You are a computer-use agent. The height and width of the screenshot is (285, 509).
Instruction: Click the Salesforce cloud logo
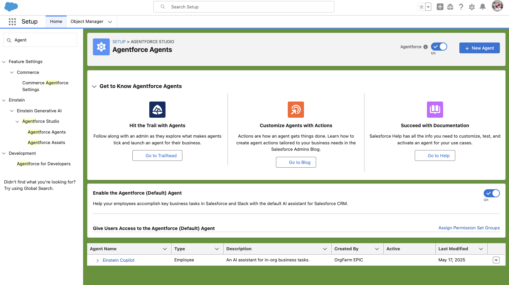pos(11,7)
